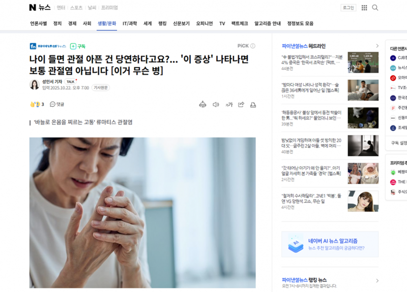Open comments via 댓글 bubble icon
This screenshot has width=407, height=292.
pos(57,104)
